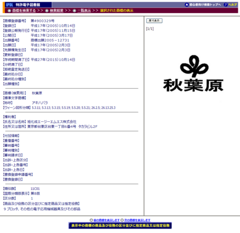Screen dimensions: 240x233
Task: Click the 原寸表示 button
Action: pyautogui.click(x=154, y=21)
